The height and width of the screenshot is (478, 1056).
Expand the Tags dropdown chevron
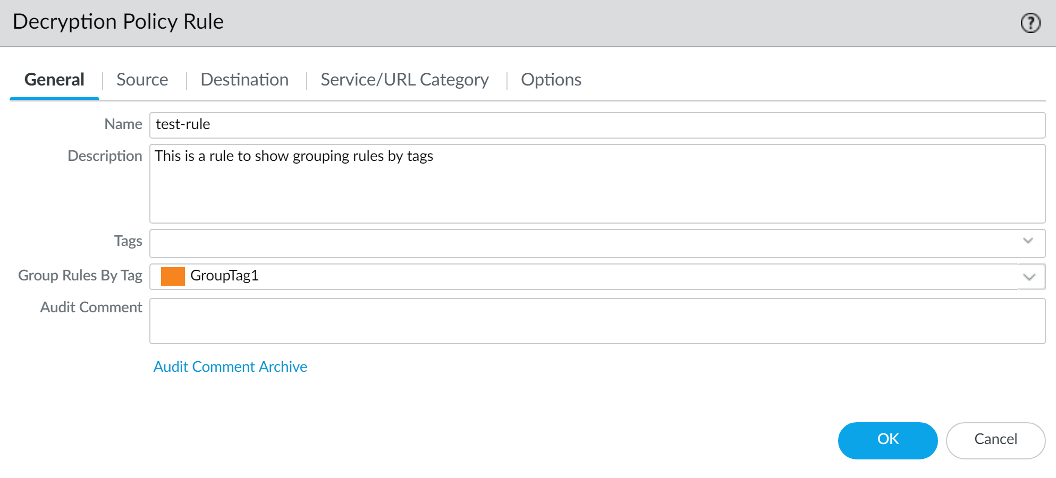tap(1028, 241)
